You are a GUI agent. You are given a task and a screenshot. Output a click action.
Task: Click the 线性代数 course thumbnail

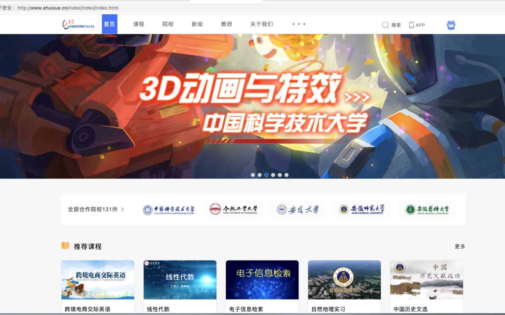(180, 280)
